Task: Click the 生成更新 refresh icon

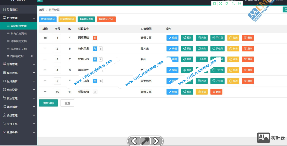Action: pyautogui.click(x=4, y=81)
